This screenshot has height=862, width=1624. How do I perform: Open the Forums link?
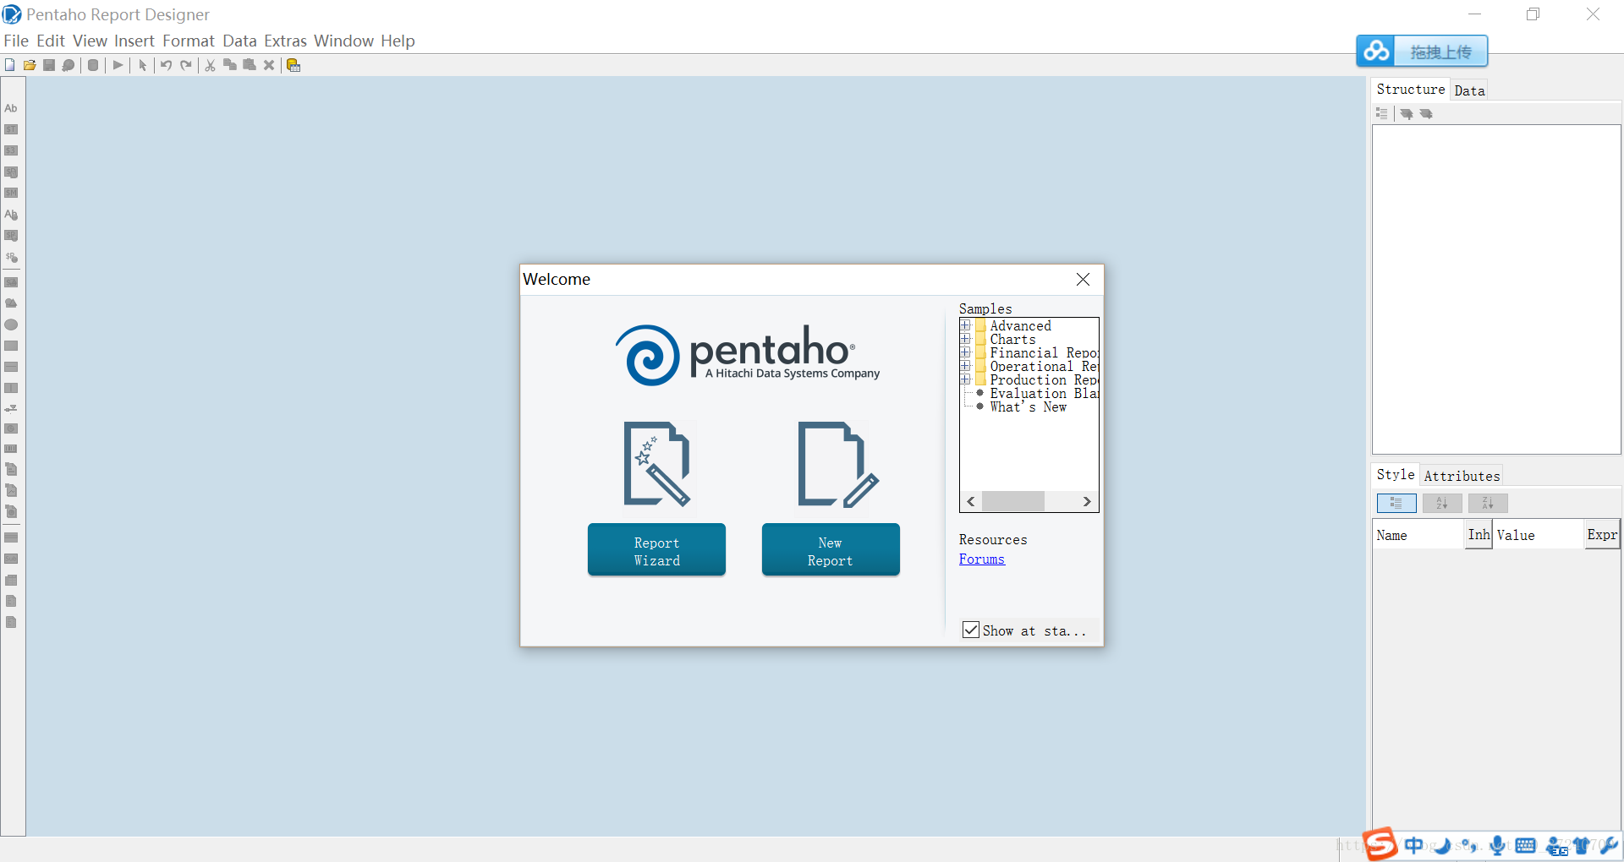(981, 559)
